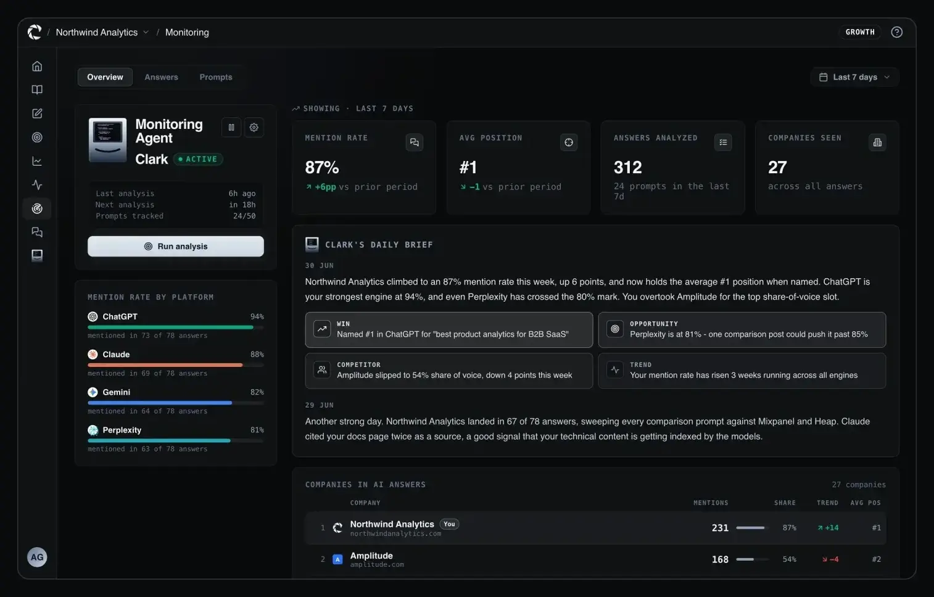Open the Competitor brief card
The width and height of the screenshot is (934, 597).
click(x=449, y=370)
